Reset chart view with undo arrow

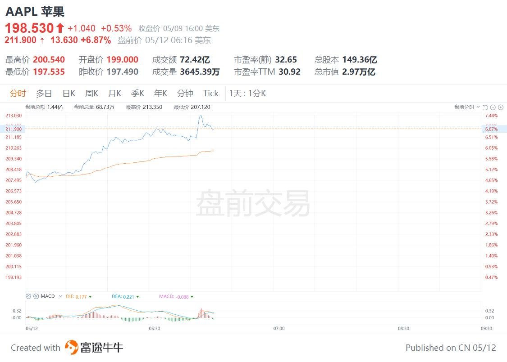click(x=485, y=107)
